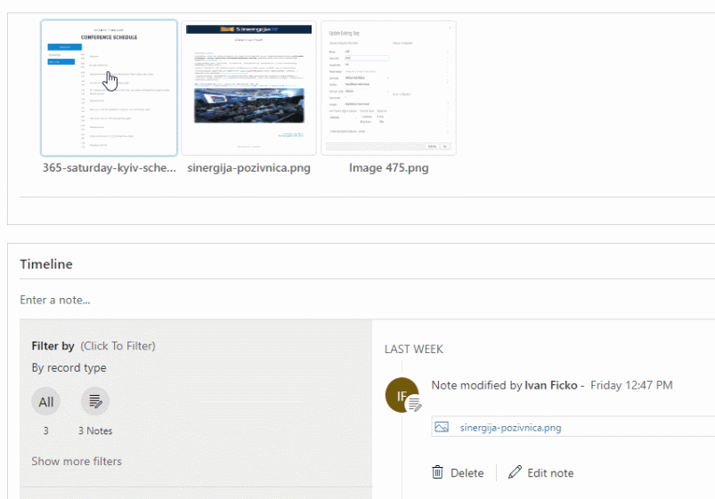Delete the note by Ivan Ficko
The image size is (715, 499).
pyautogui.click(x=458, y=472)
